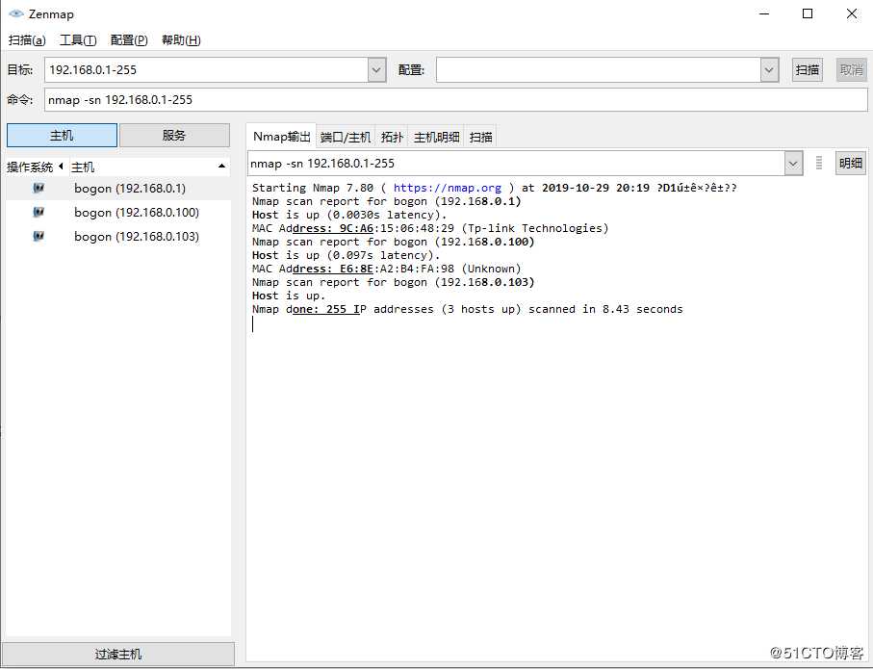Click the 取消 cancel button

pos(851,70)
